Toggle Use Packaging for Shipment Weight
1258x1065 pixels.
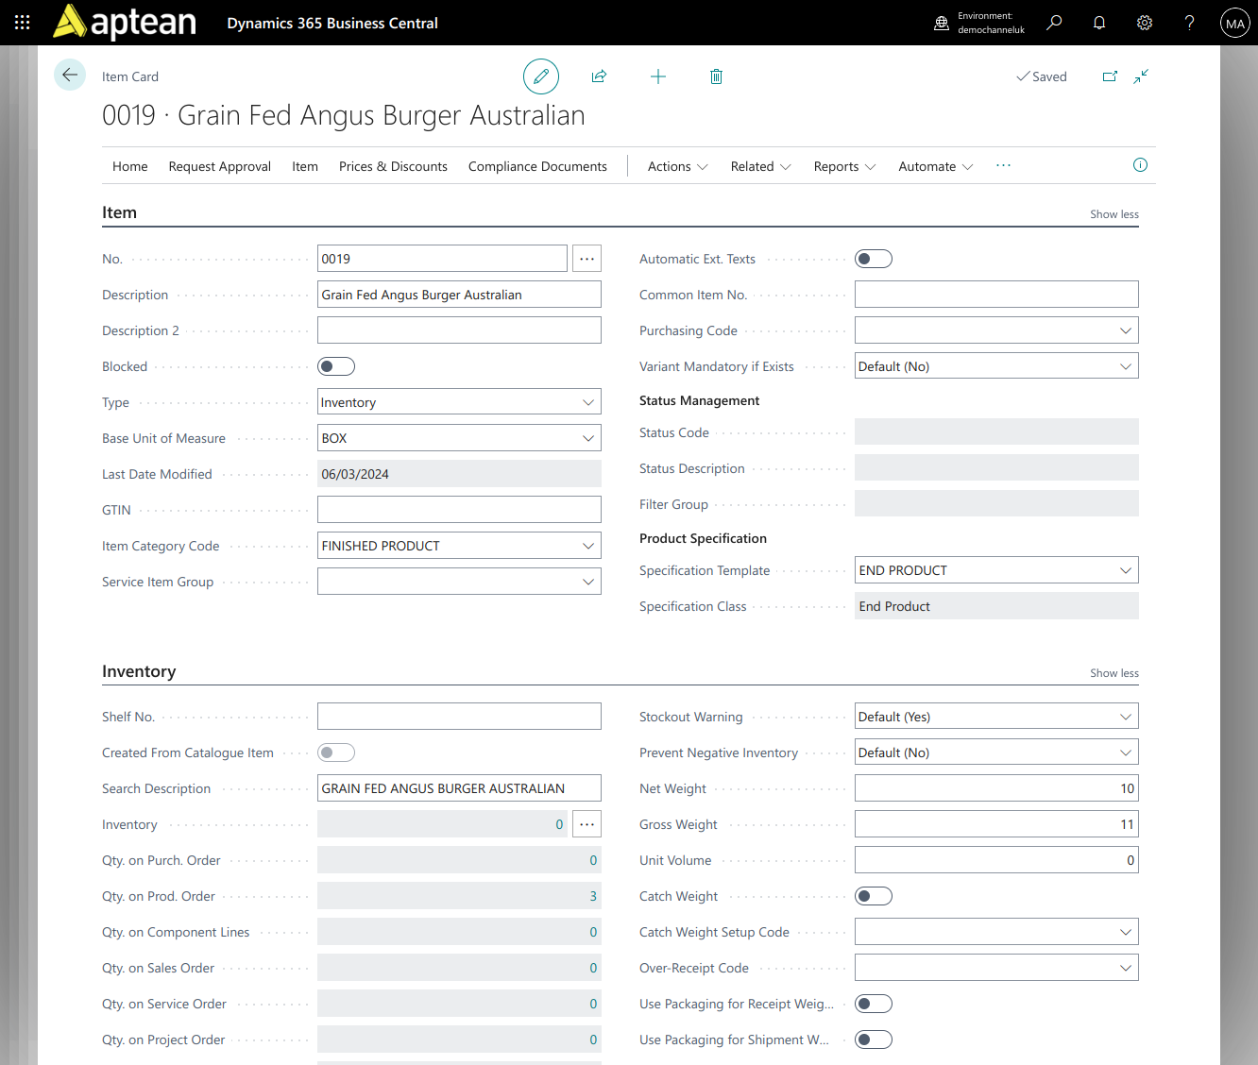tap(874, 1040)
